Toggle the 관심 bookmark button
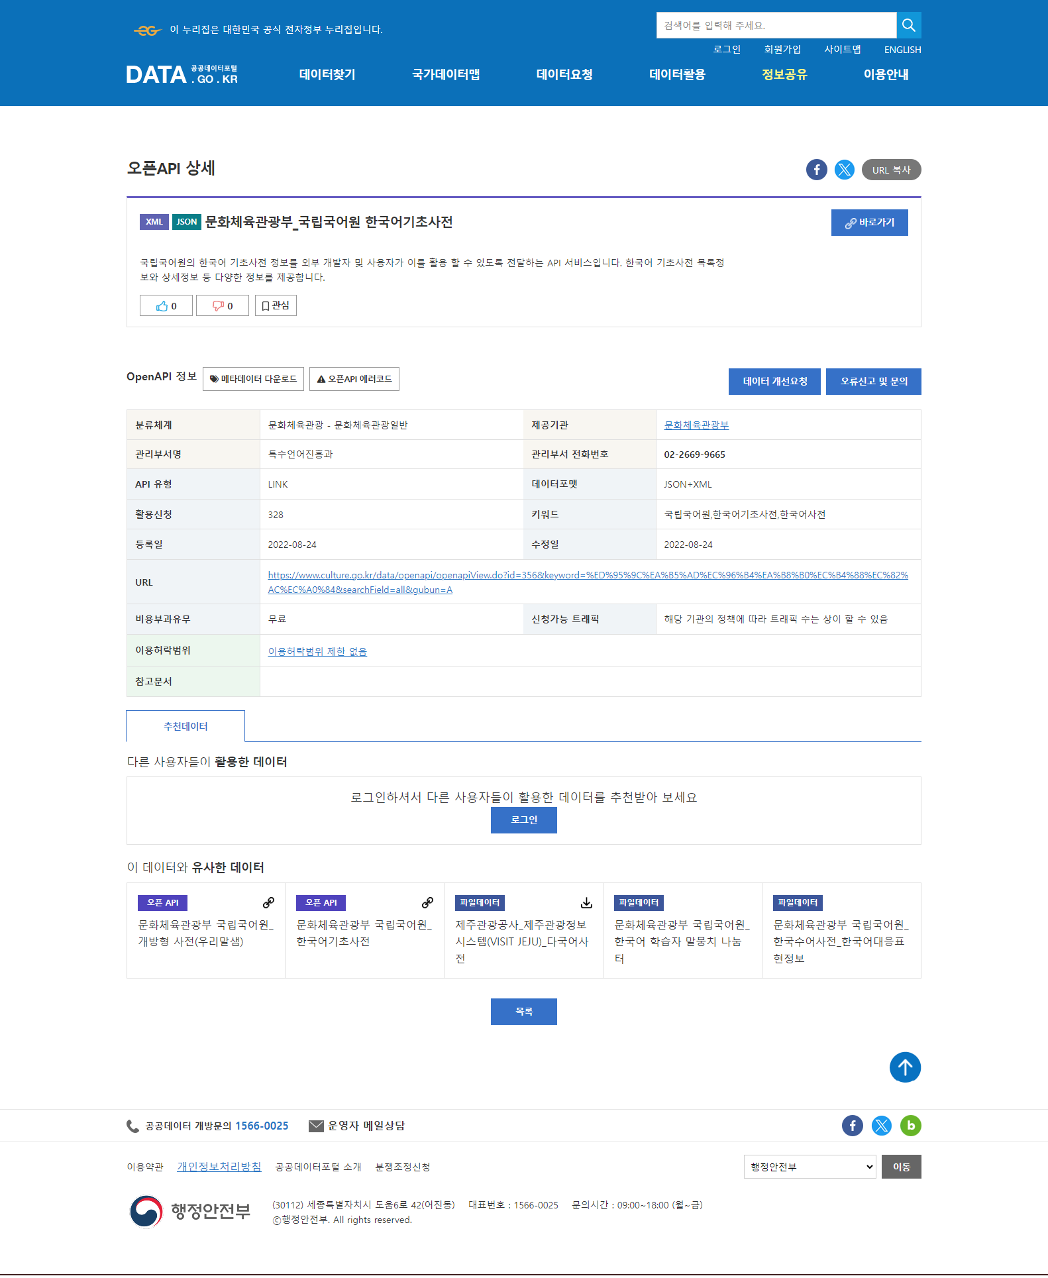1048x1278 pixels. coord(276,305)
